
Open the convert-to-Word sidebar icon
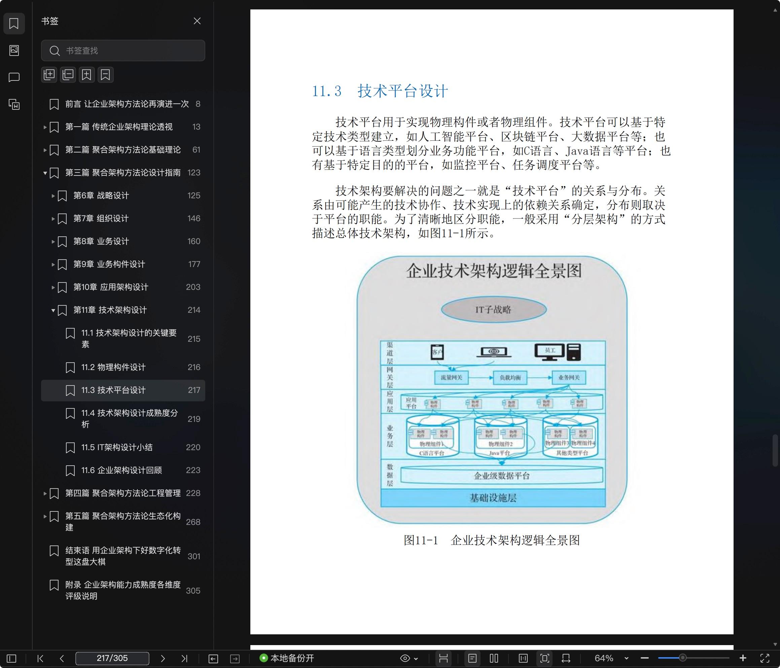point(14,104)
